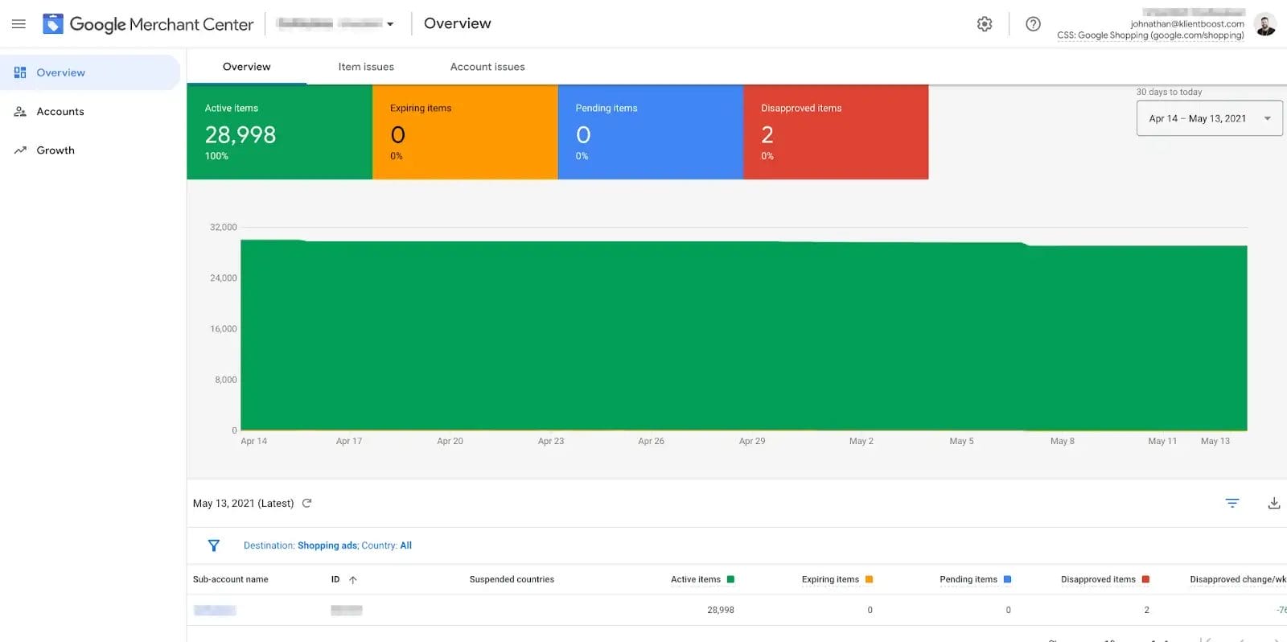The height and width of the screenshot is (642, 1287).
Task: Open the settings gear icon
Action: click(985, 24)
